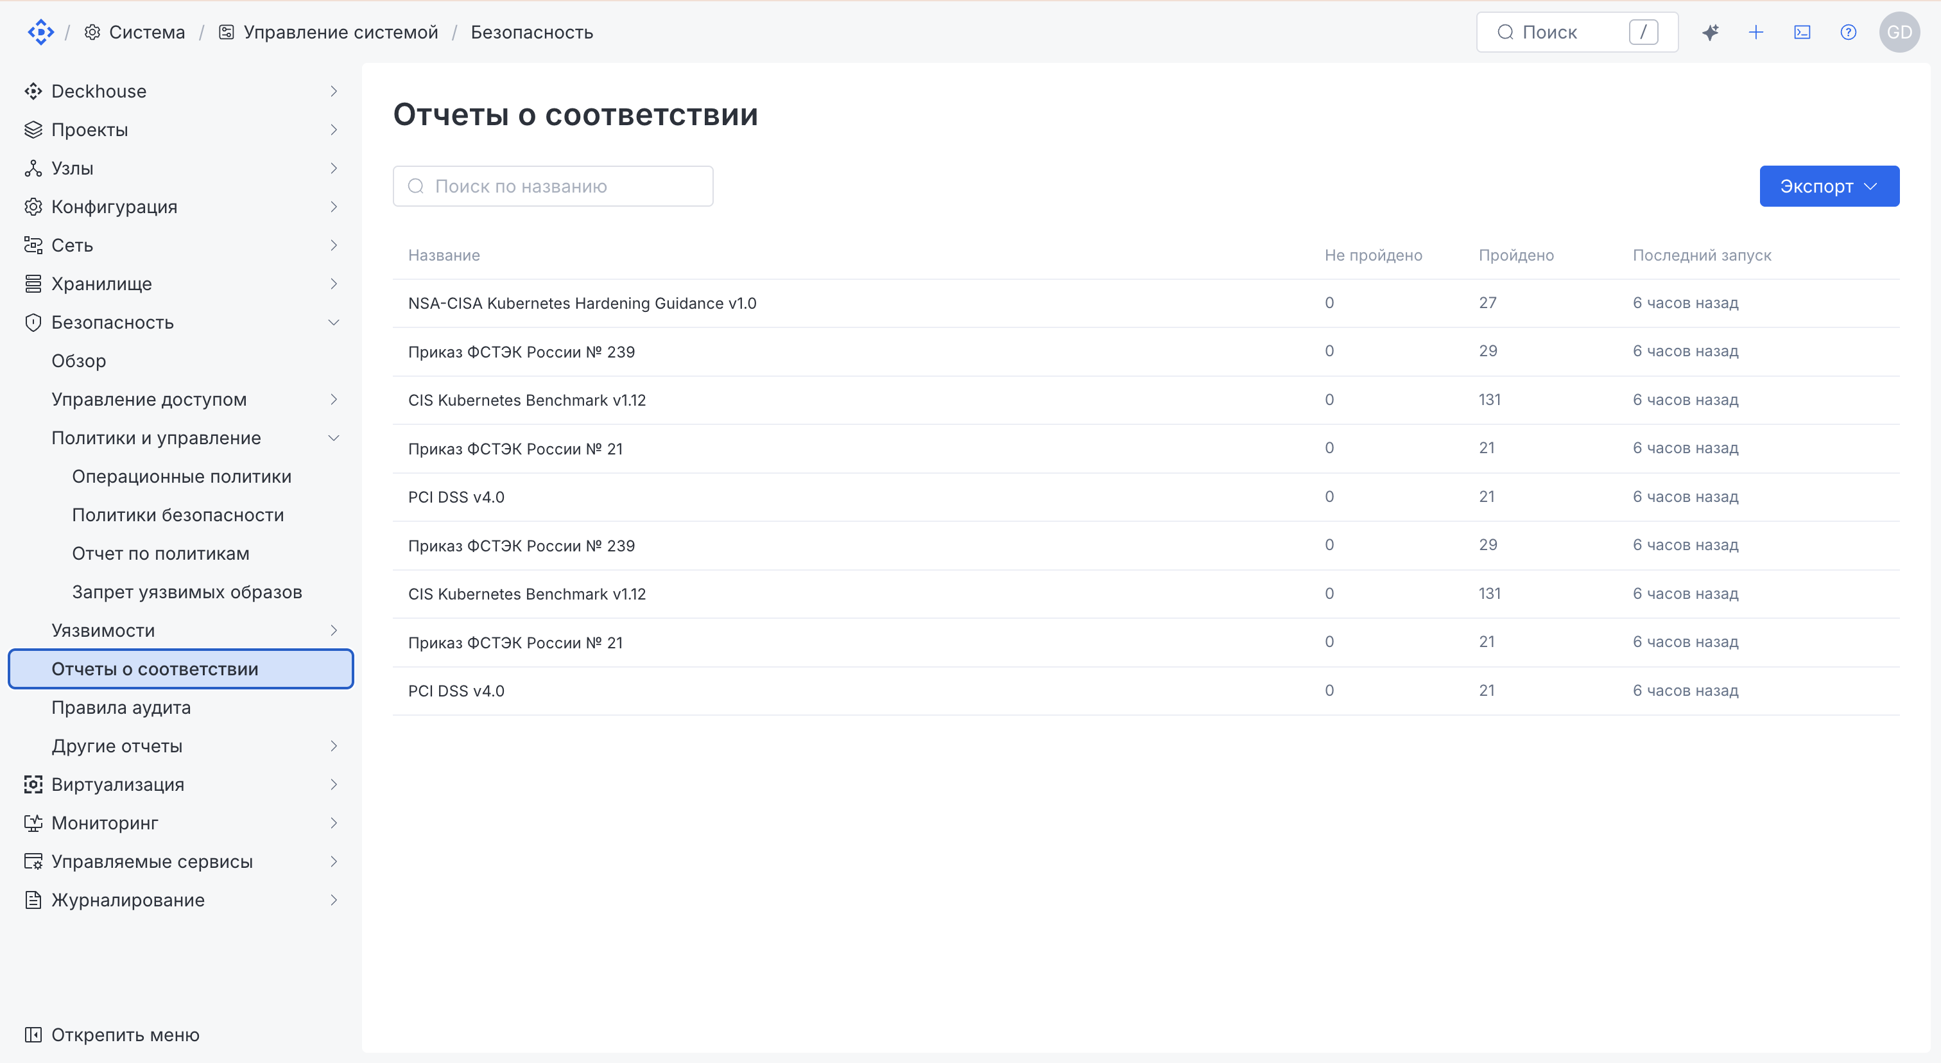Select Отчеты о соответствии menu item
Screen dimensions: 1941x1063
click(181, 669)
